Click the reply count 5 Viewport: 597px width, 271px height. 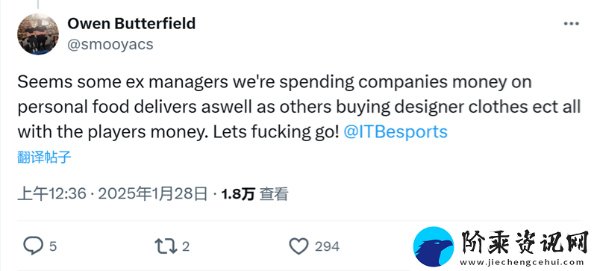(x=53, y=246)
